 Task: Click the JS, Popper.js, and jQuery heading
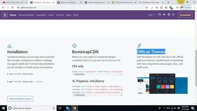pos(88,81)
